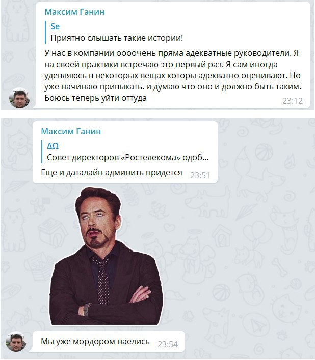This screenshot has height=360, width=315.
Task: Jump to quoted ΔΩ message about Ростелеком
Action: pyautogui.click(x=125, y=152)
